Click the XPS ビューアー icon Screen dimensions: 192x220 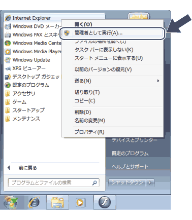(8, 68)
